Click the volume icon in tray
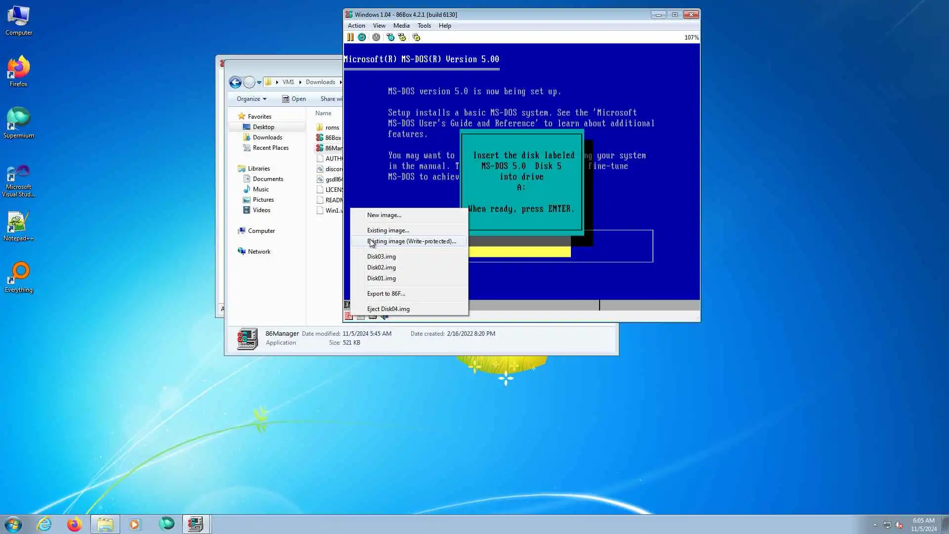 (899, 525)
